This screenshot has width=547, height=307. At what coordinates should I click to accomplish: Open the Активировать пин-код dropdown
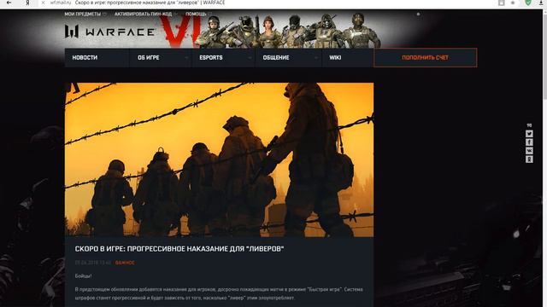(x=146, y=14)
